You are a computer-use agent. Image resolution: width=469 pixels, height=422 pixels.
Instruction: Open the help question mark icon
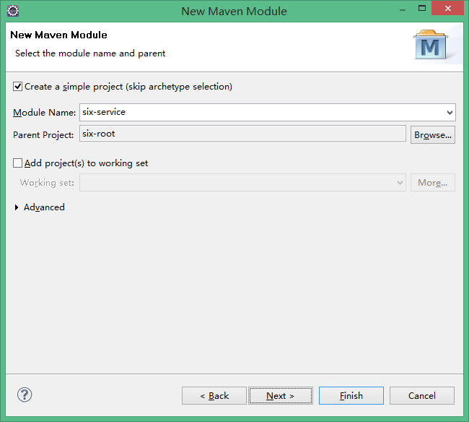click(x=25, y=395)
